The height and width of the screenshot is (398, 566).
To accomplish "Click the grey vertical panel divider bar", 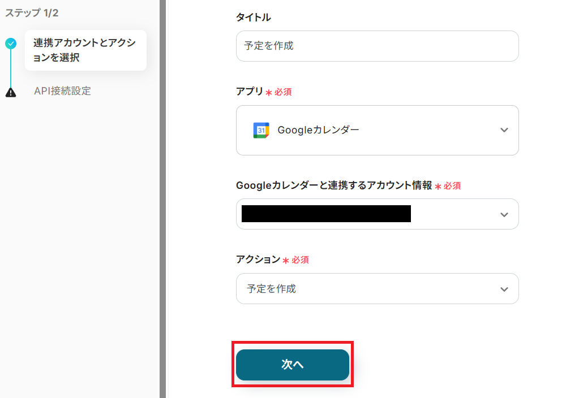I will (163, 199).
